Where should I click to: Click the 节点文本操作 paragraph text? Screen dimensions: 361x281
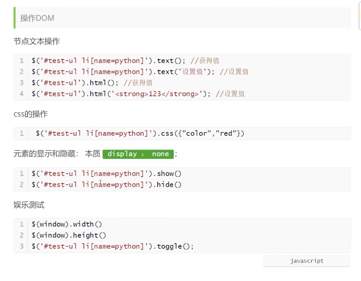(37, 41)
